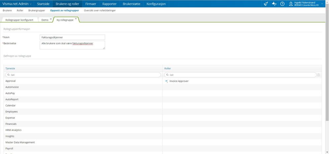Open the Rollegrupper konfigurert tab
Viewport: 329px width, 154px height.
point(19,20)
